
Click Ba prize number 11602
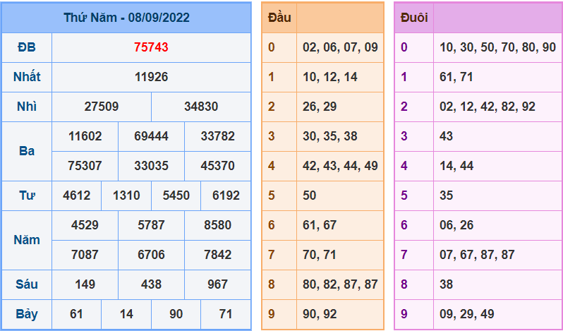coord(85,136)
